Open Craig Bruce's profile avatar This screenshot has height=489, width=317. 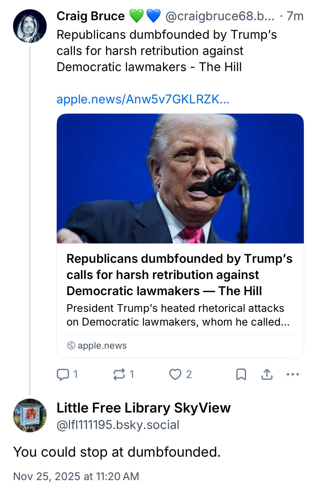coord(30,26)
